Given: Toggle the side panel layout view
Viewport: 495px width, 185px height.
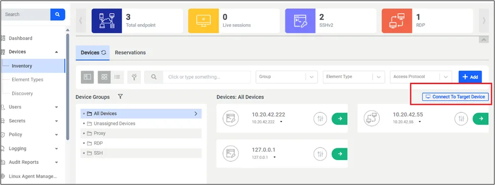Looking at the screenshot, I should click(88, 77).
